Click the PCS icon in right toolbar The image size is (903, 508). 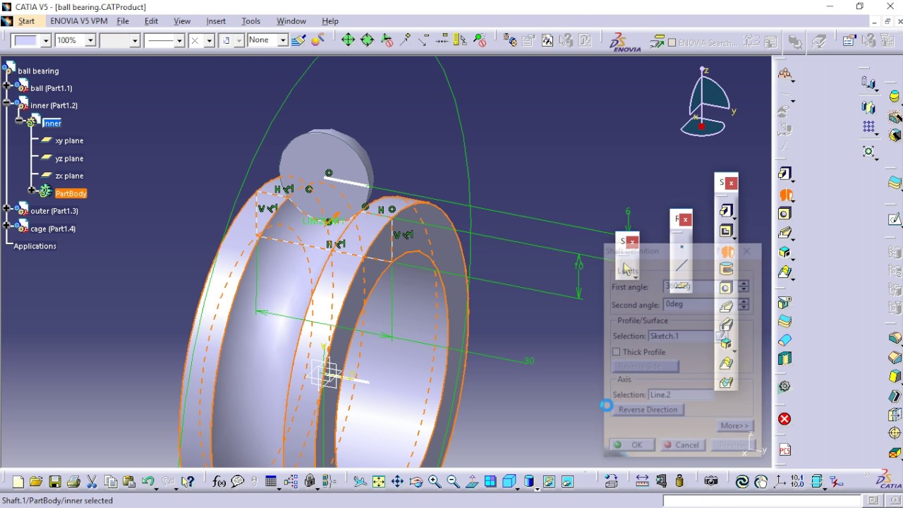(x=784, y=450)
